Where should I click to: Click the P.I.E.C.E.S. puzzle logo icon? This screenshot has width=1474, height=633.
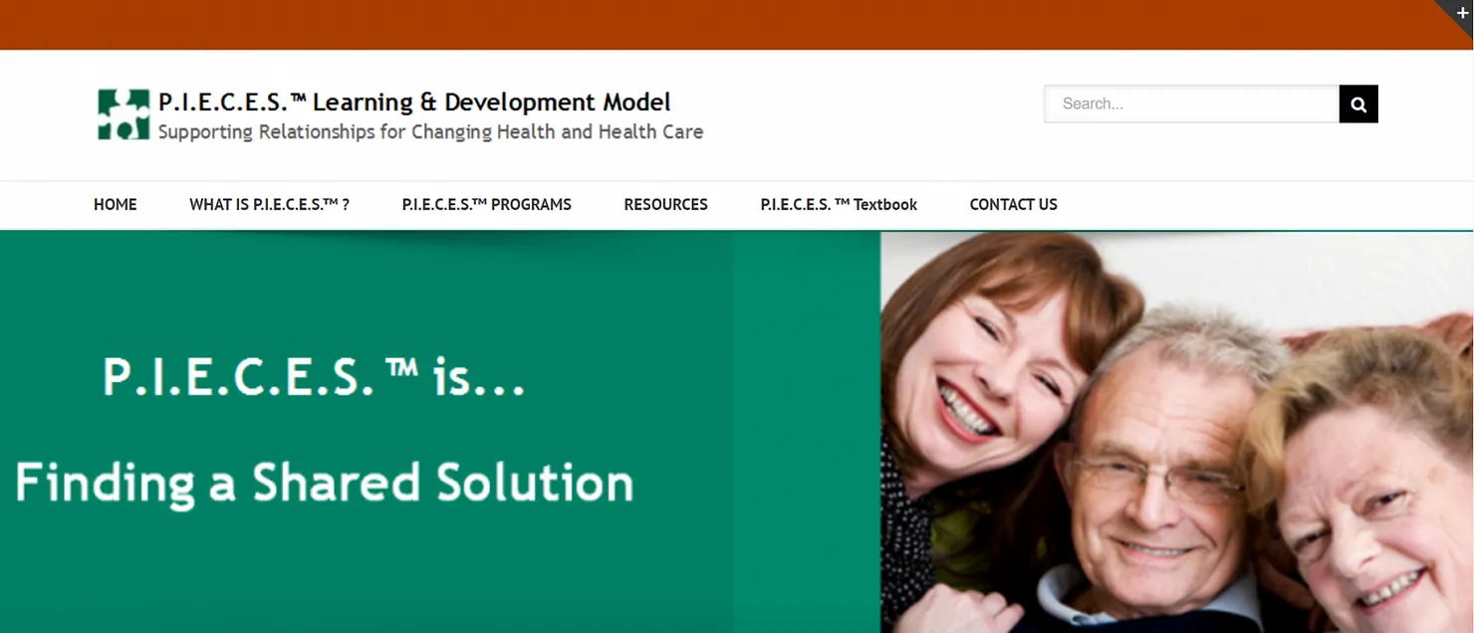pos(123,114)
